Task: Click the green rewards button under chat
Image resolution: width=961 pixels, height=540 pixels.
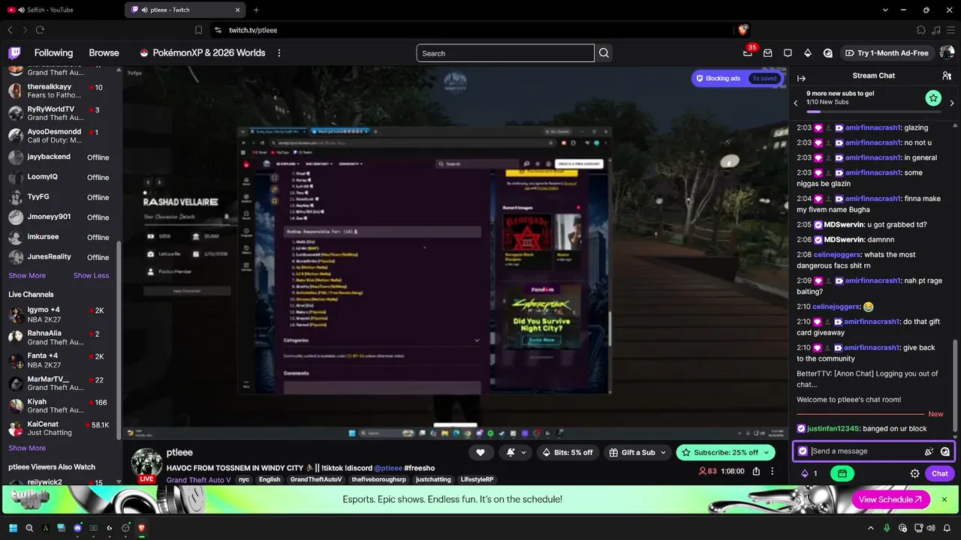Action: pos(842,473)
